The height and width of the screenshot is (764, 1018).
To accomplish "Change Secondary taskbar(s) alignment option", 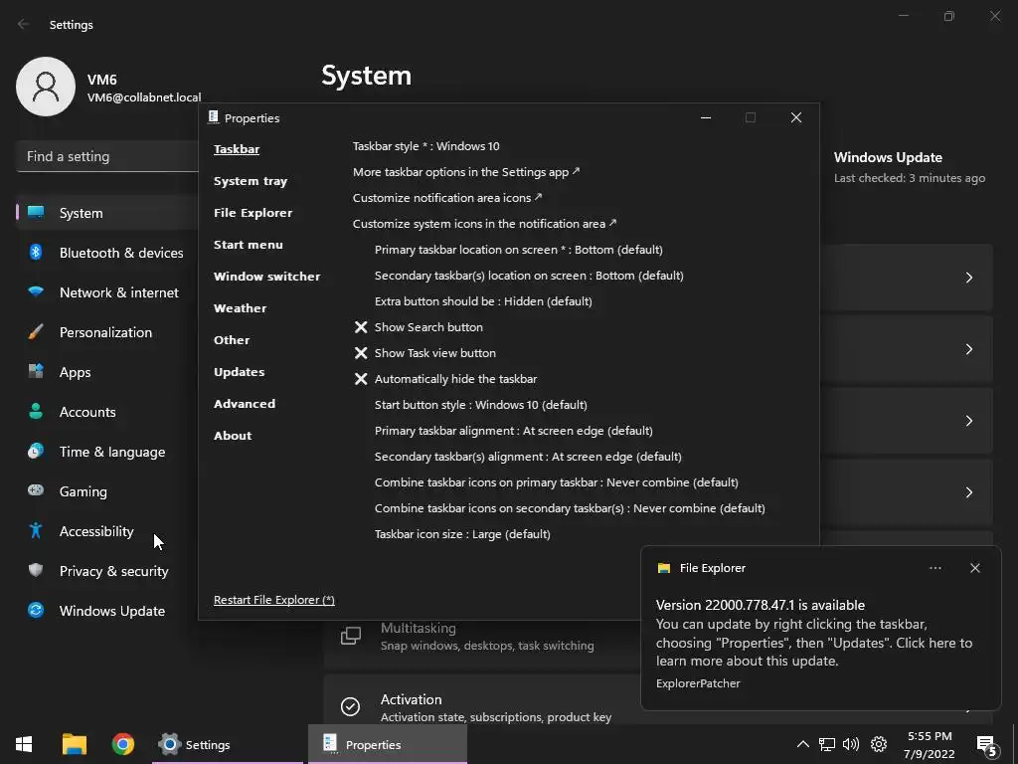I will (x=528, y=457).
